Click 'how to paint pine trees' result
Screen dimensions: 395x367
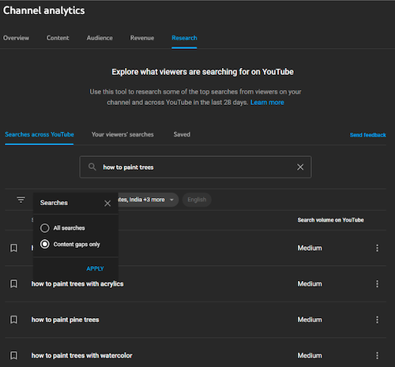tap(65, 320)
